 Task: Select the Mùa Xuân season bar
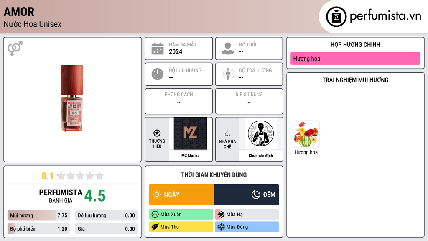(181, 215)
